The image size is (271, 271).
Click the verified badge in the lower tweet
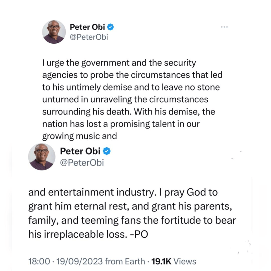point(107,151)
